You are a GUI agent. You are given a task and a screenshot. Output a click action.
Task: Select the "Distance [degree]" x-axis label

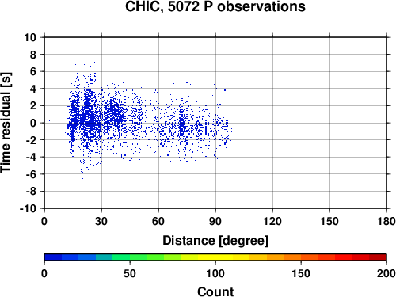(215, 241)
